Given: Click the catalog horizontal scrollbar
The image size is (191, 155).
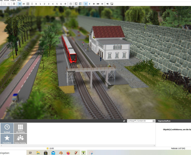Looking at the screenshot, I should (78, 146).
